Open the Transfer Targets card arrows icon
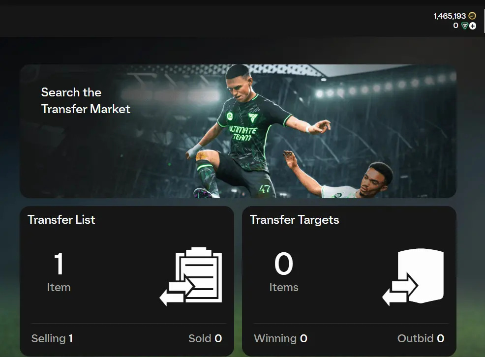 (413, 277)
